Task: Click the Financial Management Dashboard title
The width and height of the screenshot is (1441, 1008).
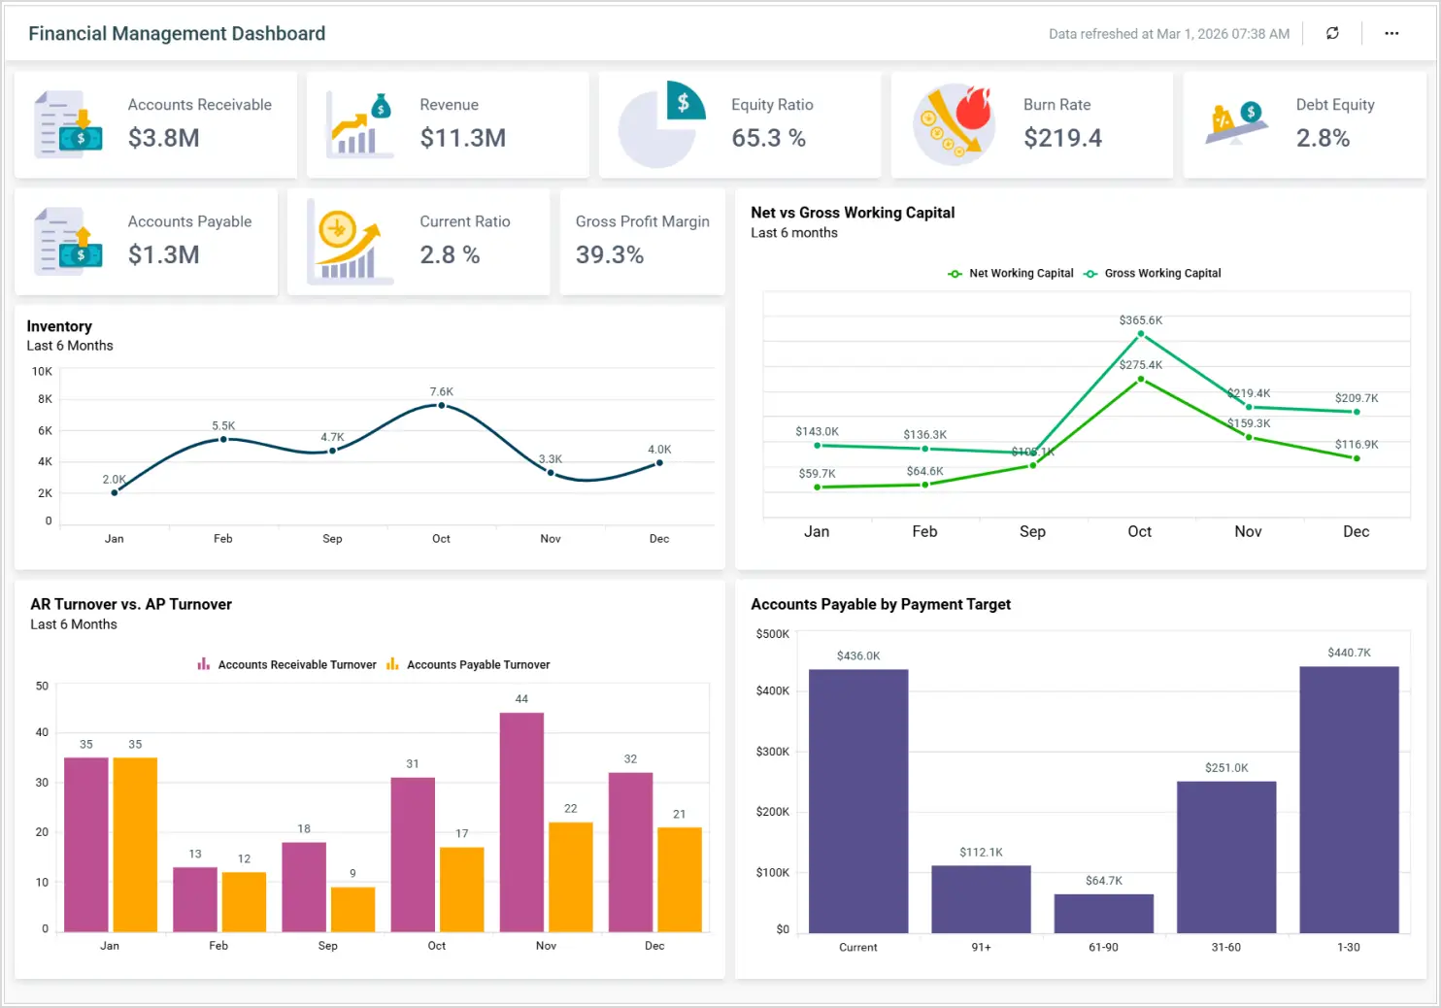Action: (177, 33)
